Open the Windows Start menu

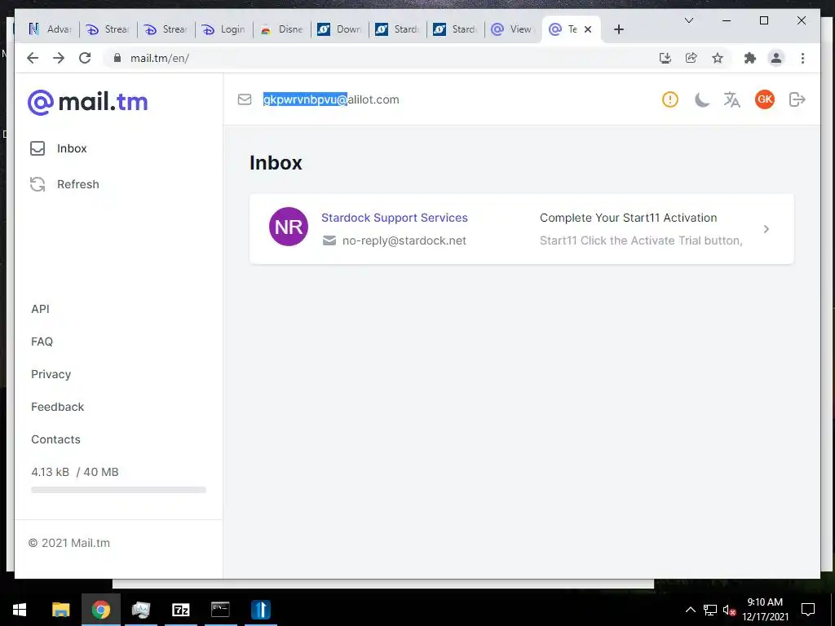(x=20, y=610)
